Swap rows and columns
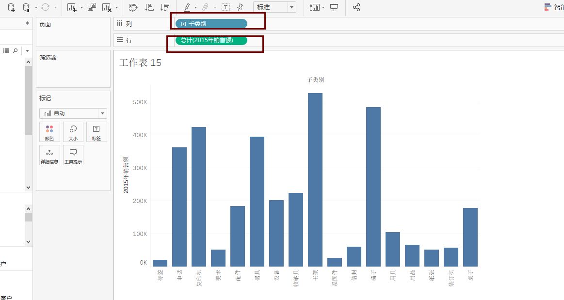The image size is (564, 300). (x=133, y=7)
